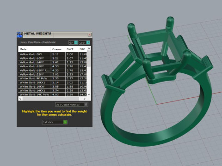Select the Yellow Gold:22KY row
The height and width of the screenshot is (166, 222).
[x=52, y=74]
